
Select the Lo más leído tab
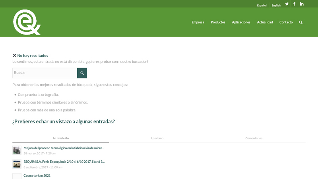coord(61,138)
